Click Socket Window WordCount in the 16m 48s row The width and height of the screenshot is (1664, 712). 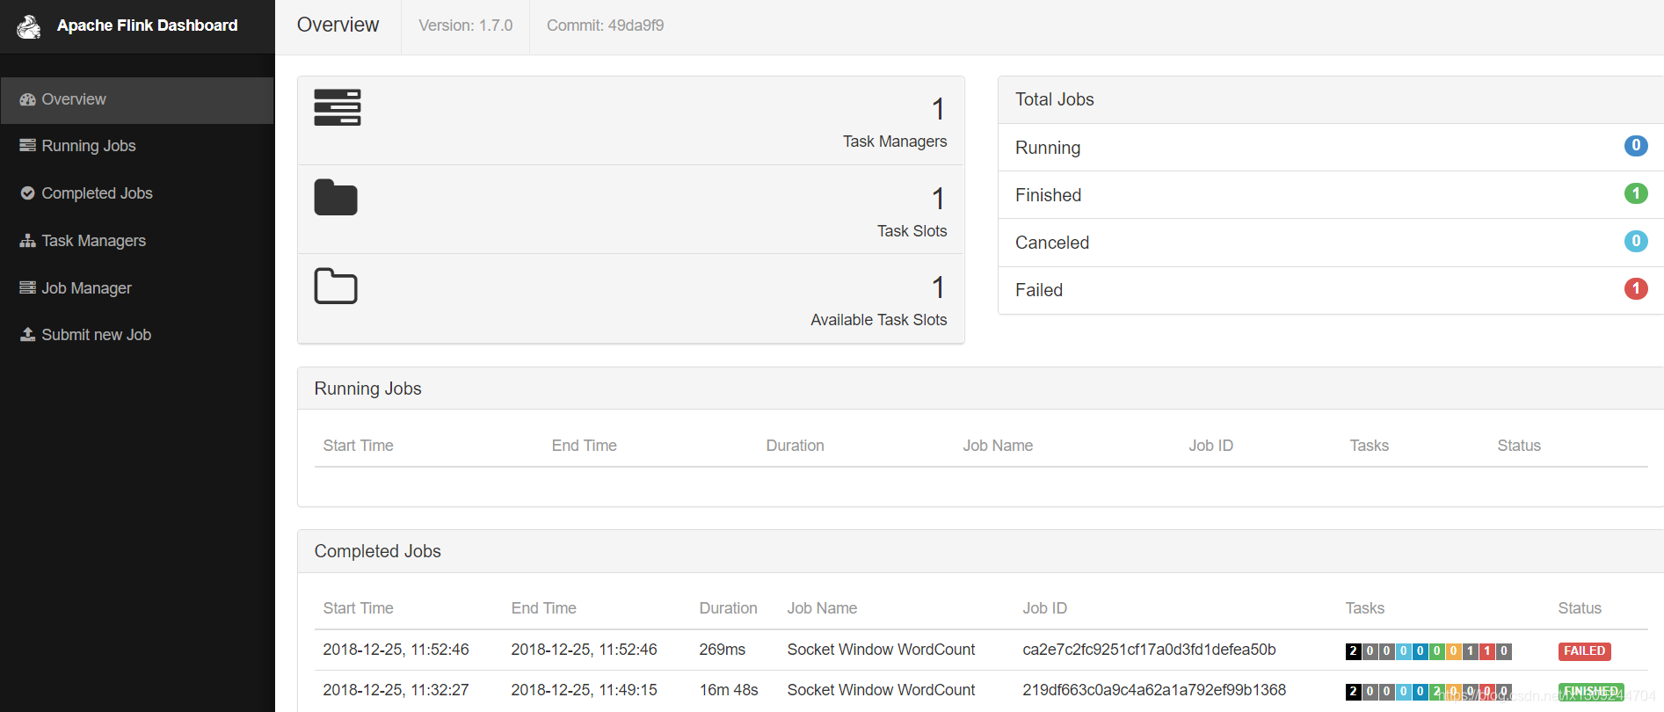pos(881,690)
